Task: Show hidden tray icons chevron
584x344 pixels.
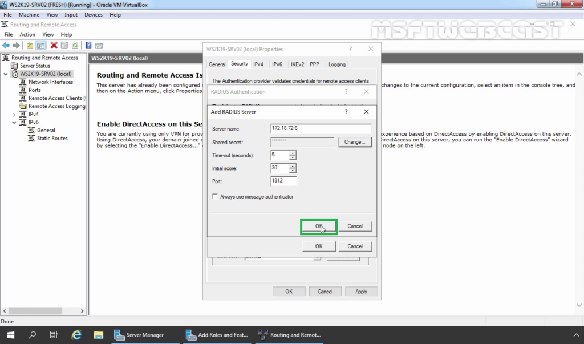Action: [576, 335]
